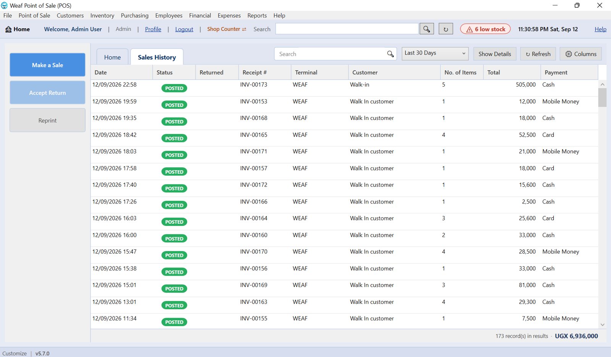Open the Inventory menu
Image resolution: width=611 pixels, height=357 pixels.
[x=102, y=15]
